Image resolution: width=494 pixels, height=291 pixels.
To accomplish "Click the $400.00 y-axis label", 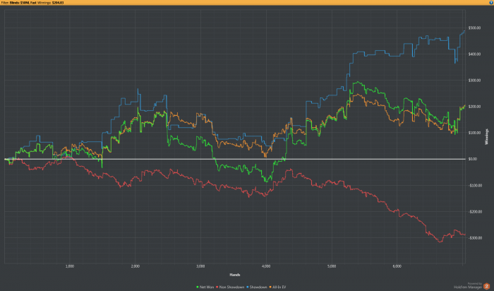I will point(475,54).
